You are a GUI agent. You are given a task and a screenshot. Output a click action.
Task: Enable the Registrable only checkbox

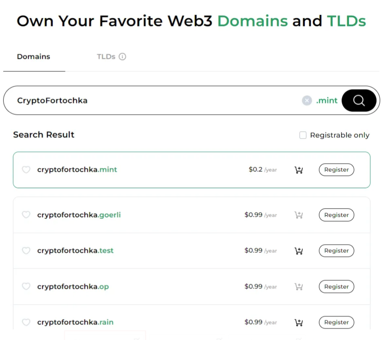coord(303,135)
